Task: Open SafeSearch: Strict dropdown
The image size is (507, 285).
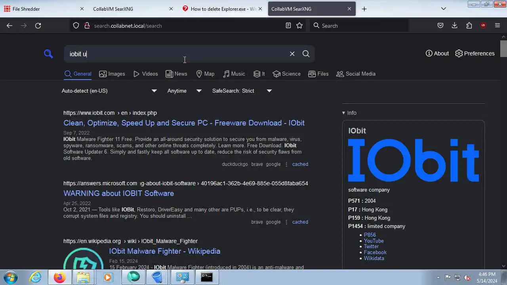Action: click(242, 91)
